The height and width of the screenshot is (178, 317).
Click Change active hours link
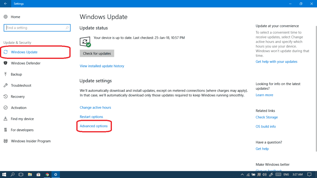pos(95,108)
